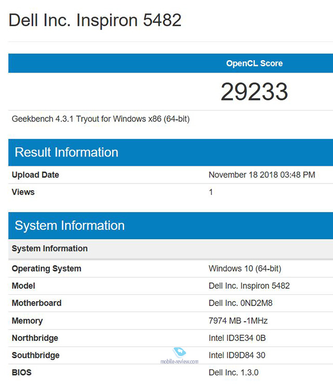Screen dimensions: 333x387
Task: Click the Motherboard label
Action: click(x=37, y=303)
